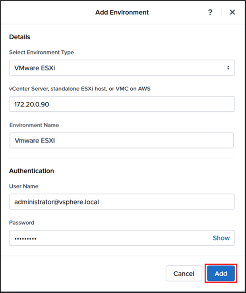This screenshot has width=246, height=293.
Task: Open the VMware ESXi environment type dropdown
Action: coord(122,68)
